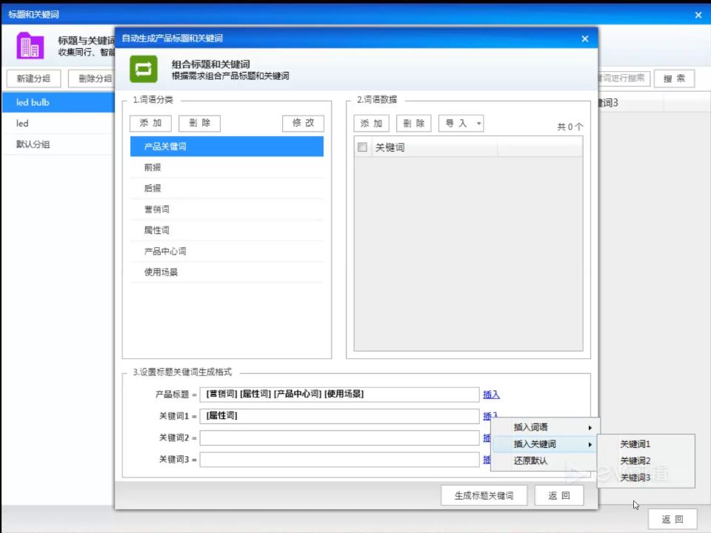Expand the 插入词语 submenu arrow
The height and width of the screenshot is (533, 711).
coord(590,427)
